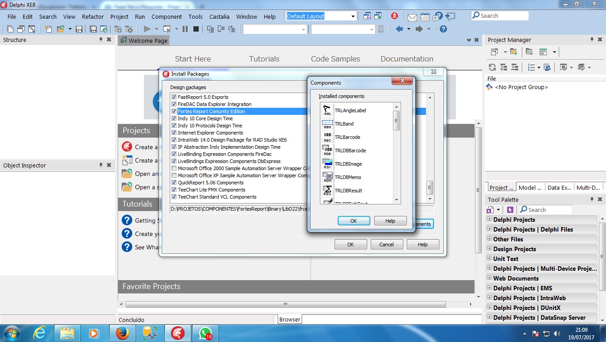
Task: Click Help in Install Packages dialog
Action: click(423, 244)
